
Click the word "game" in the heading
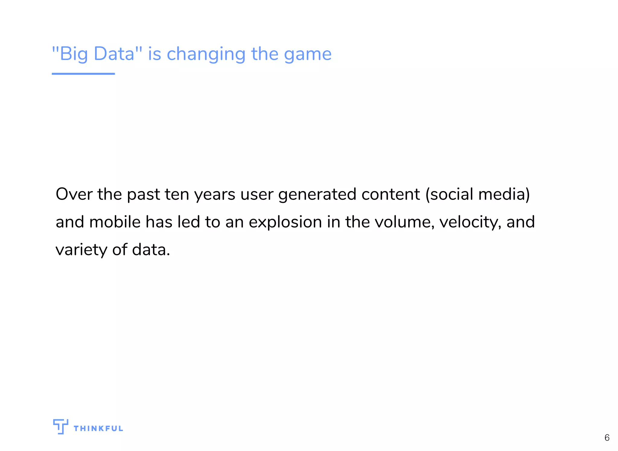point(308,55)
